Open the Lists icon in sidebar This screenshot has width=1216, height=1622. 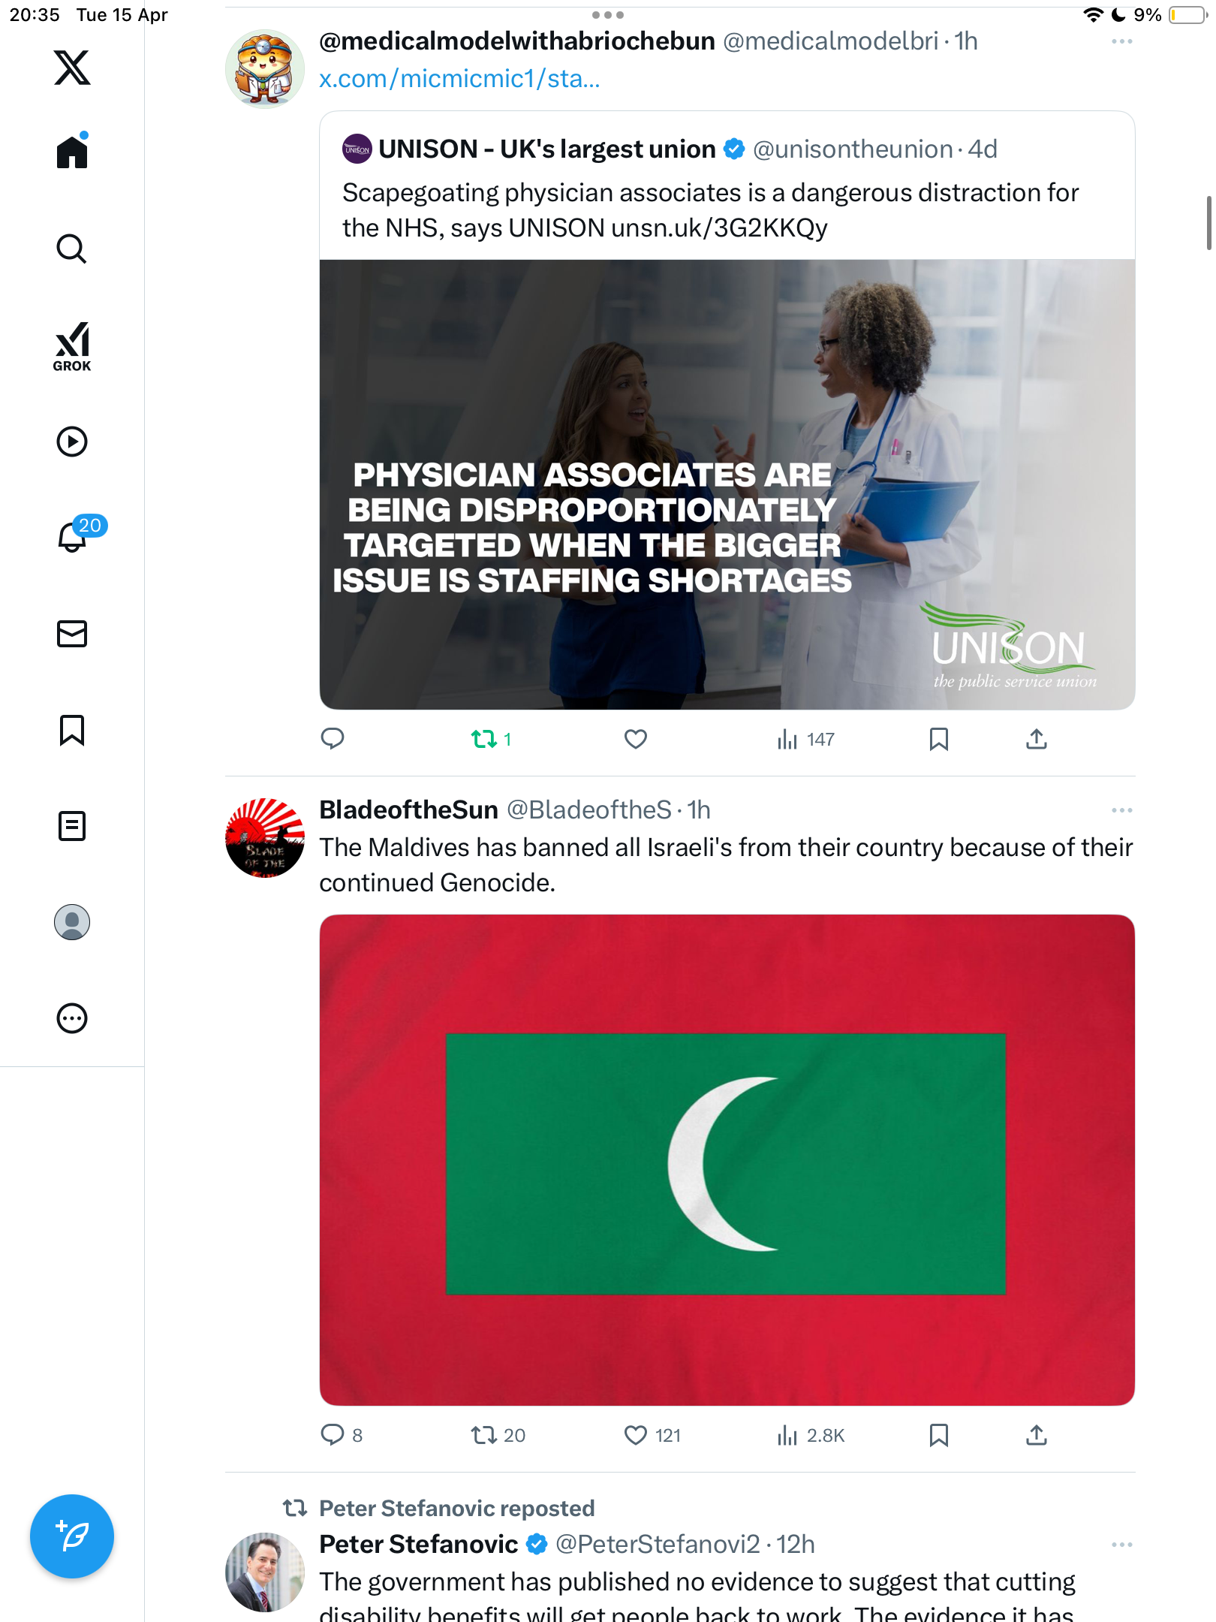72,826
